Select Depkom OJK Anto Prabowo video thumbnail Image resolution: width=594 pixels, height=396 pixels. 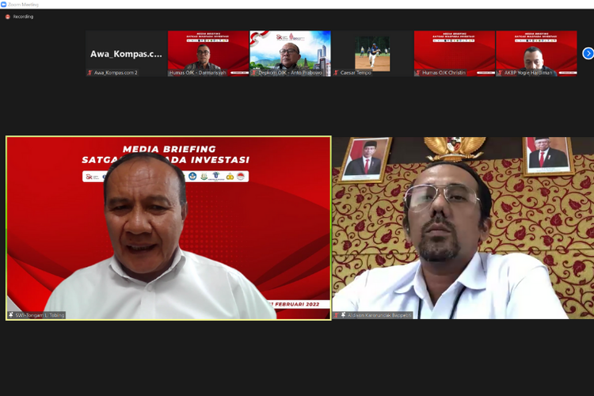click(x=290, y=51)
